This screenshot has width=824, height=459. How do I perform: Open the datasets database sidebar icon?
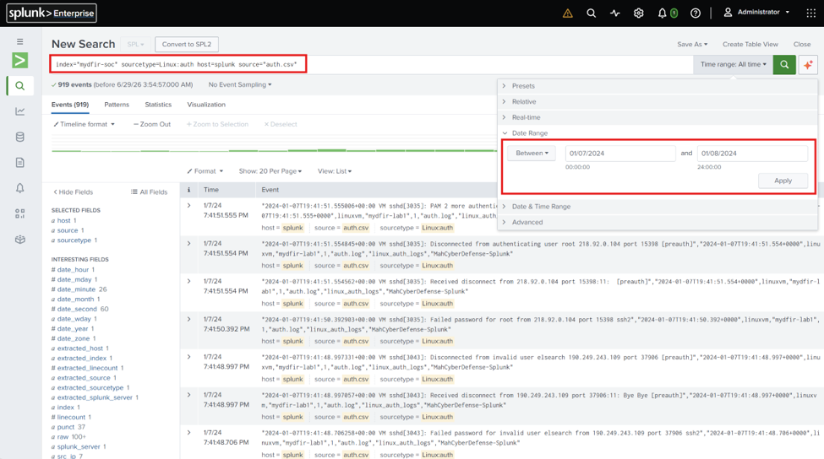[20, 137]
